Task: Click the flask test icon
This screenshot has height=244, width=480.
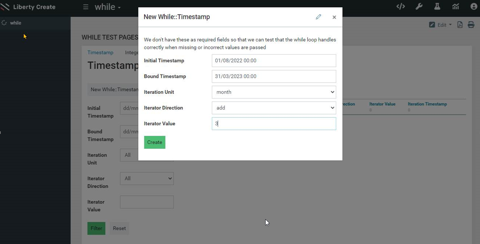Action: click(x=437, y=7)
